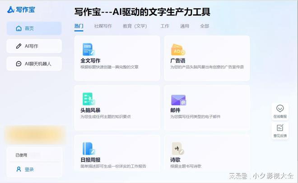Click the description 简单描述即可生成一份详实的工作报告
298x183 pixels.
[x=113, y=166]
